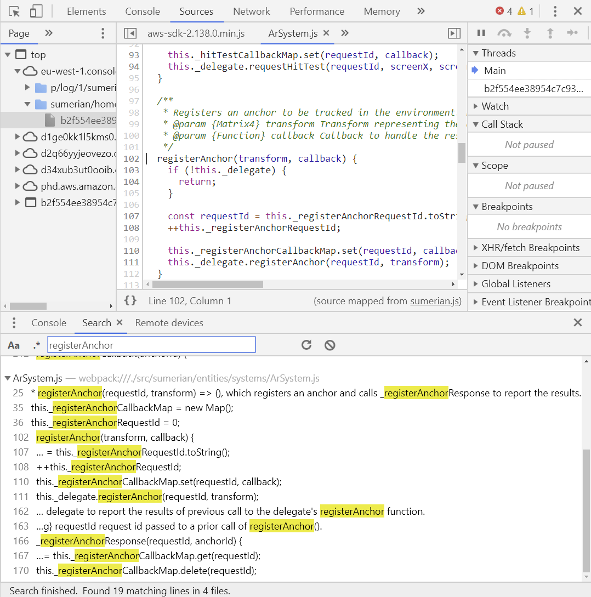591x597 pixels.
Task: Open DevTools customize three-dot menu
Action: click(555, 11)
